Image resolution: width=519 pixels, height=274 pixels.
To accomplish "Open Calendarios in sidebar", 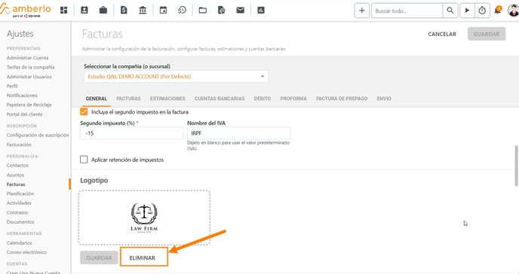I will click(x=19, y=242).
